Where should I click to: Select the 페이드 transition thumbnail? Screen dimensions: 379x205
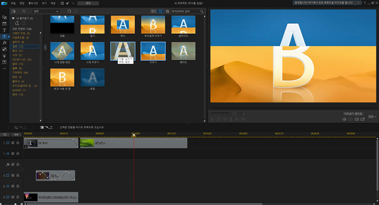point(184,51)
